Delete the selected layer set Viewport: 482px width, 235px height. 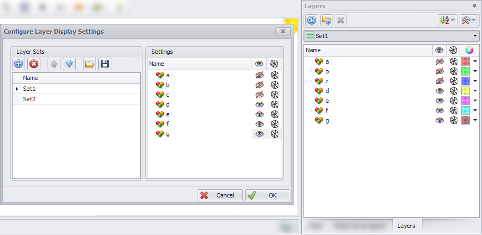tap(34, 64)
